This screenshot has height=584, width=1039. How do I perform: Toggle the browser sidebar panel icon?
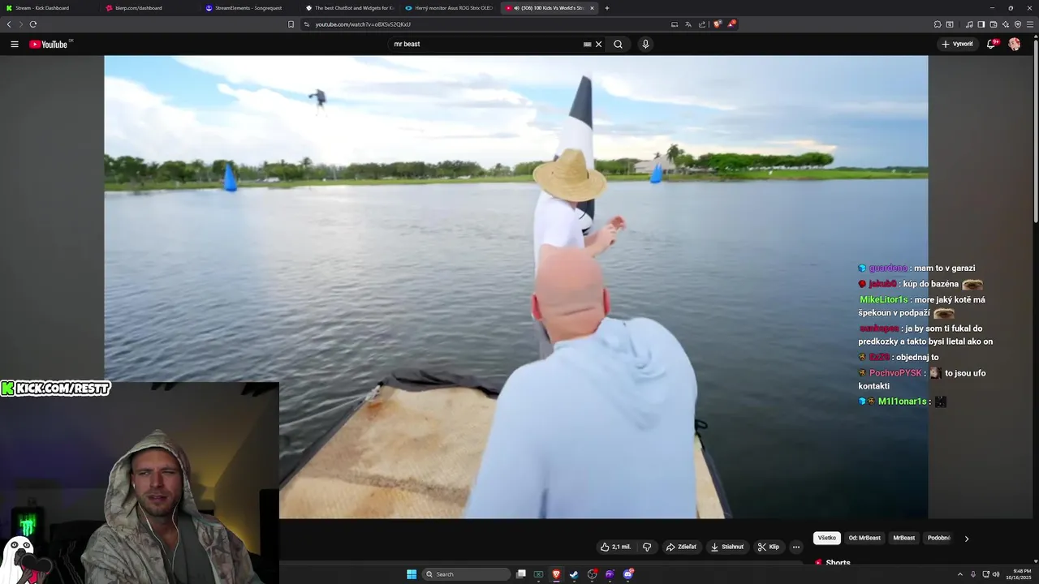(981, 24)
